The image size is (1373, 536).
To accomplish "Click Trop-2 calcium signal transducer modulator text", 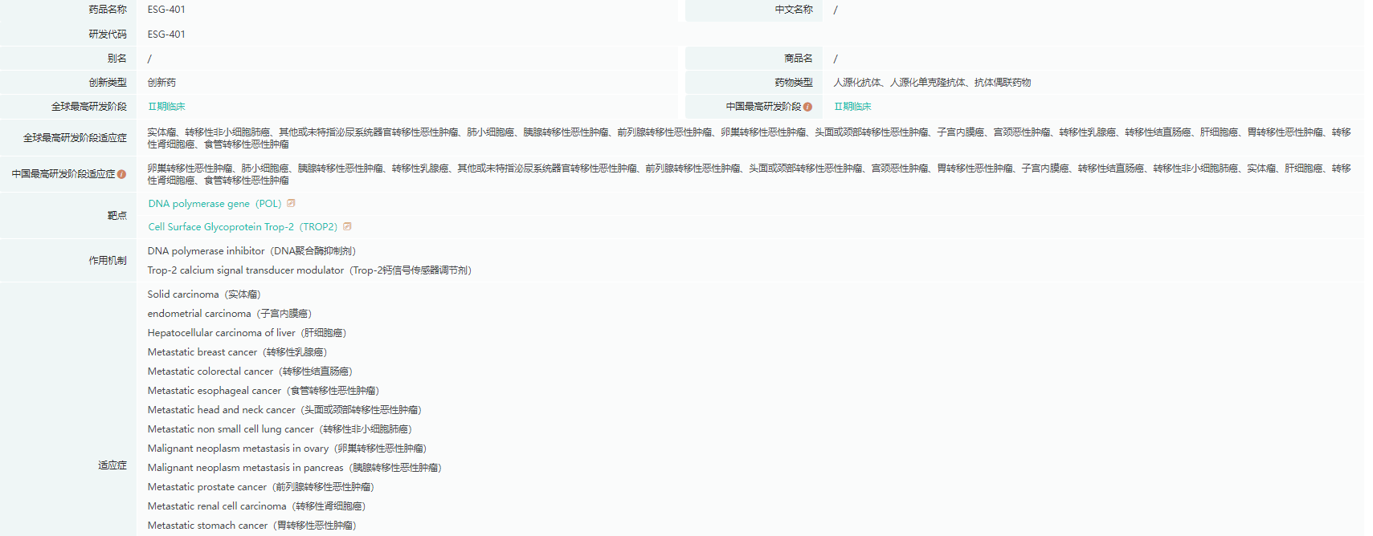I will point(309,270).
